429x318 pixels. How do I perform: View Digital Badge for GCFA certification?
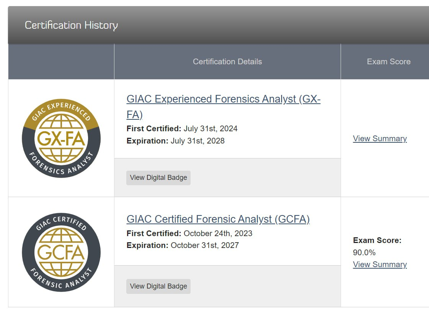coord(158,286)
